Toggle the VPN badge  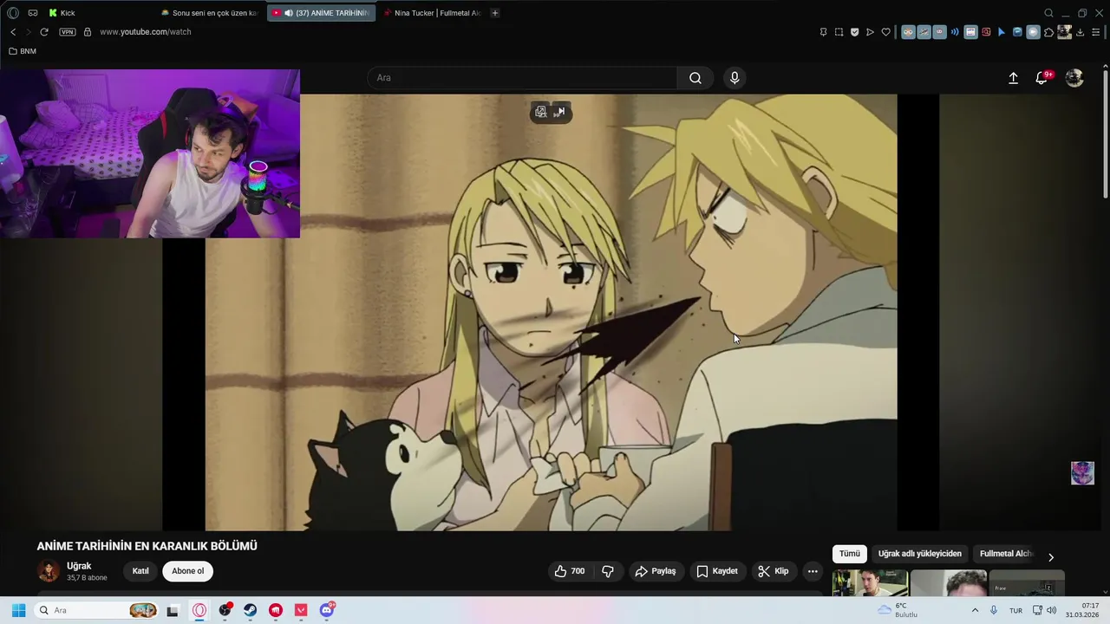tap(68, 32)
